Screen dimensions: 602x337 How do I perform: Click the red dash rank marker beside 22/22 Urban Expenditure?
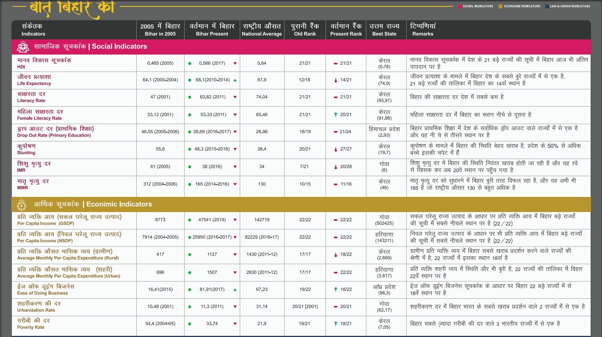click(335, 272)
